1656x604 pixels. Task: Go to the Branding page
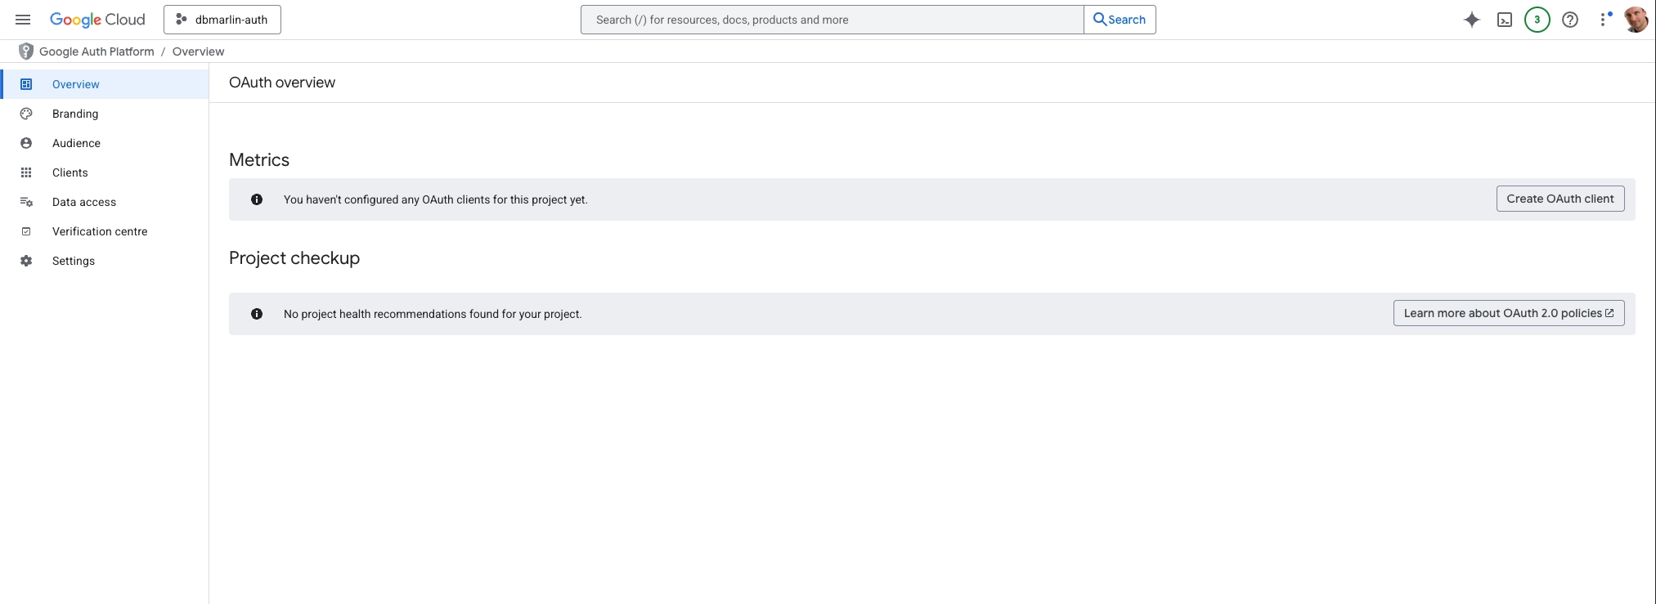75,114
